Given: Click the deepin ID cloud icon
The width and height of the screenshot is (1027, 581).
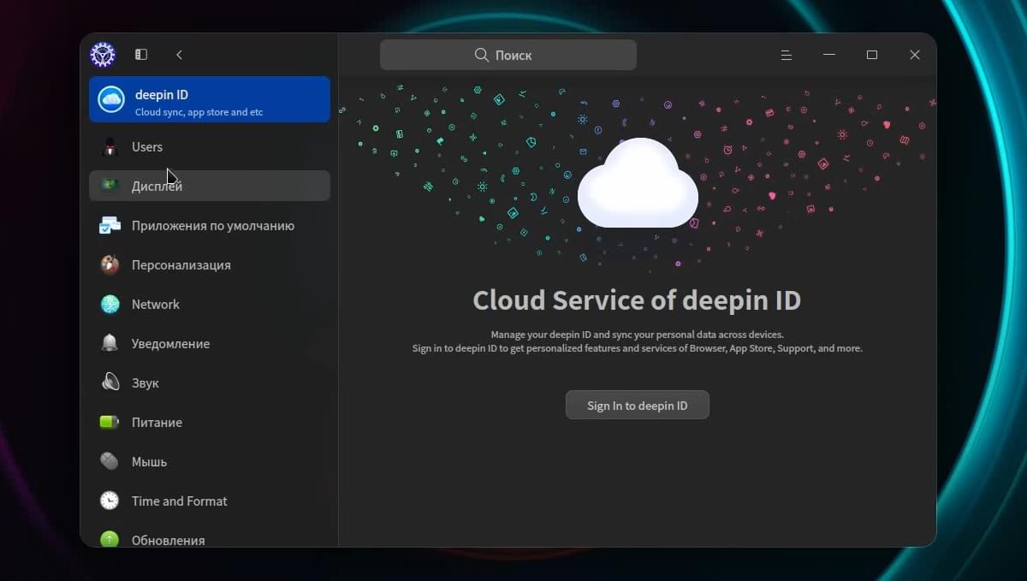Looking at the screenshot, I should click(x=111, y=99).
